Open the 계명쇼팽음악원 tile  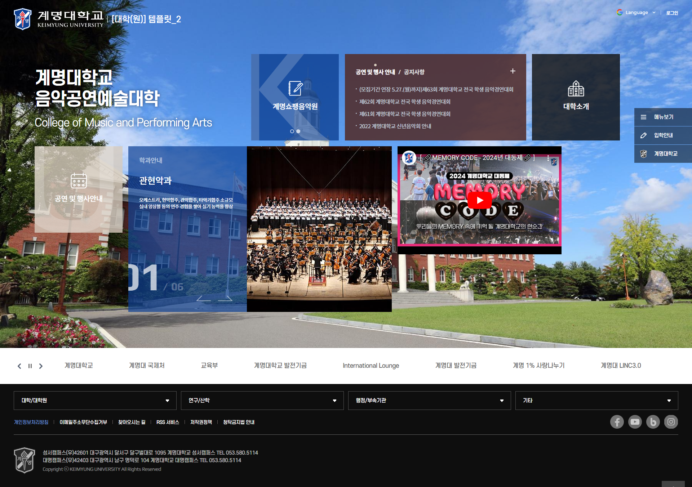(x=295, y=97)
